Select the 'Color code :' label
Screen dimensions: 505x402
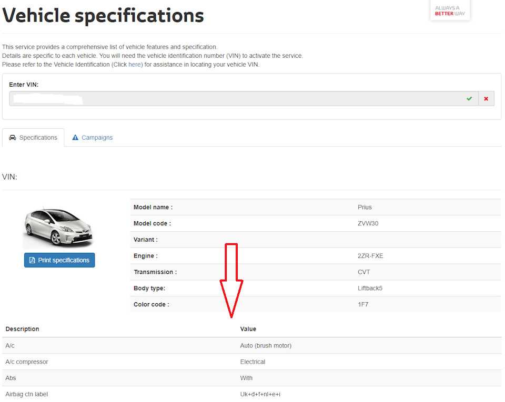point(151,304)
